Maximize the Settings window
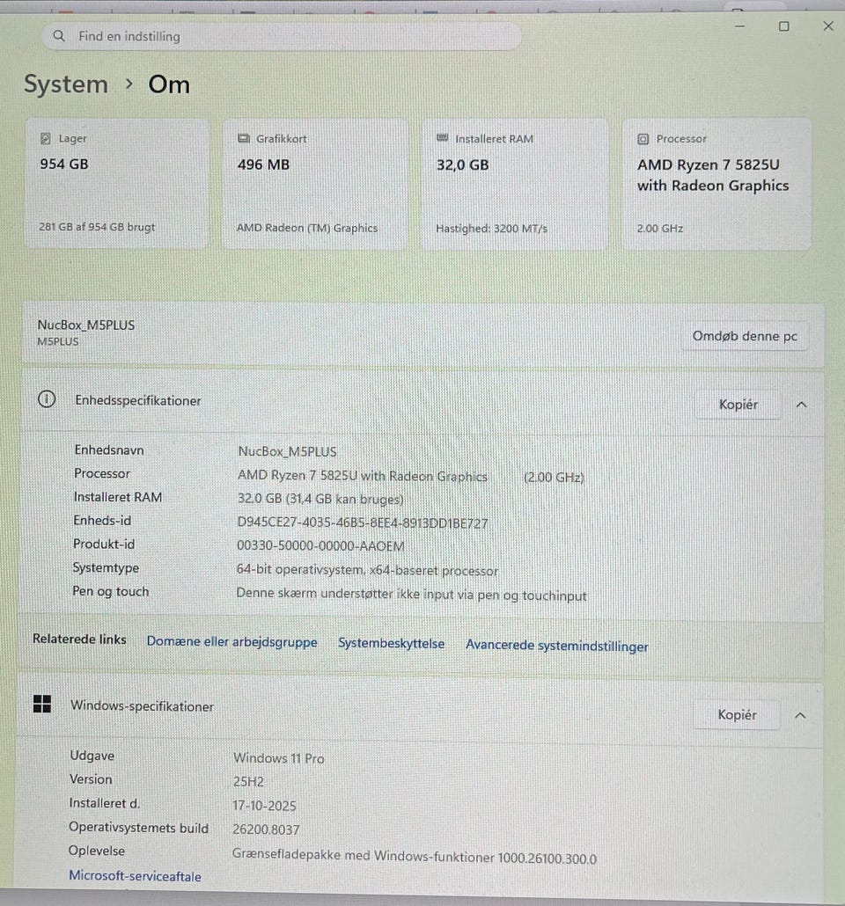 click(x=784, y=26)
